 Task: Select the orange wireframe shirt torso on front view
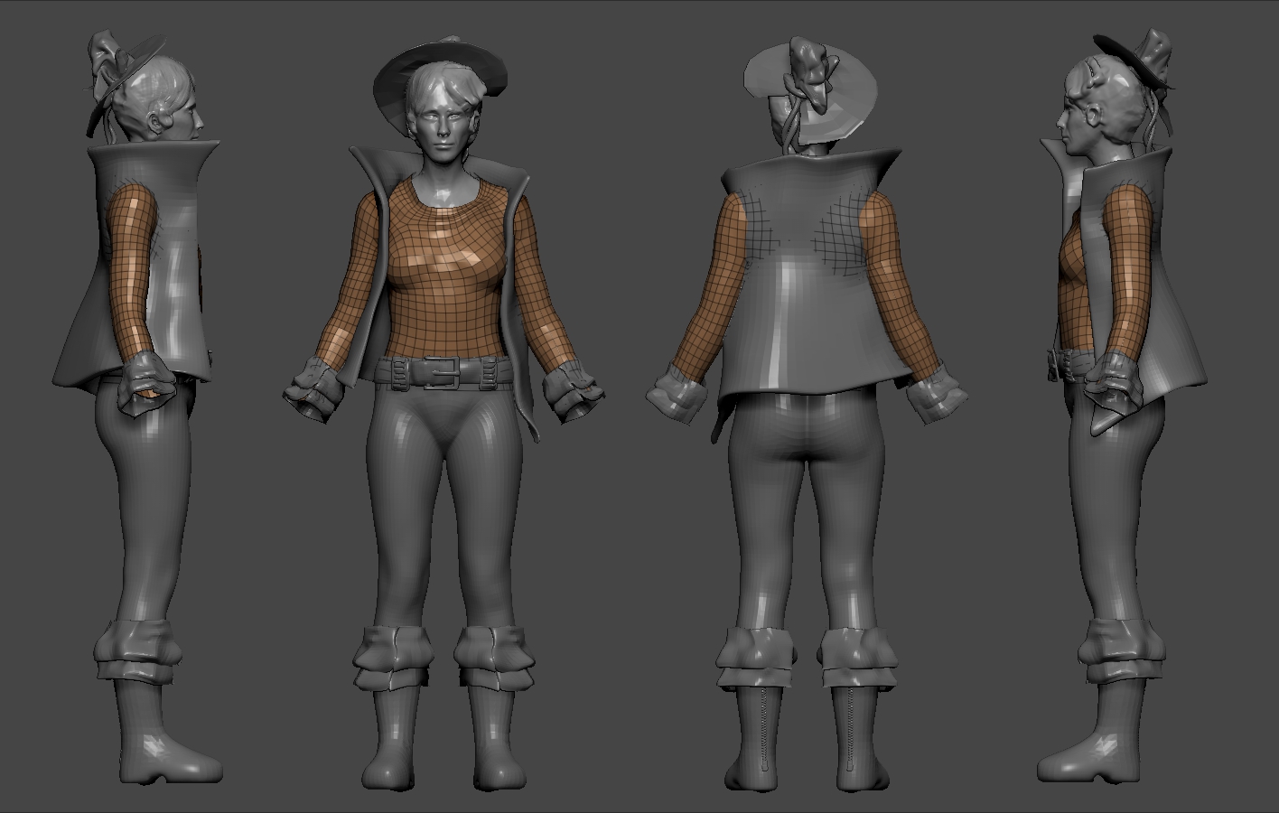(445, 266)
